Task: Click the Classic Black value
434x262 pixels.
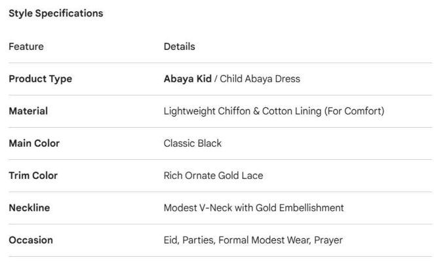Action: click(x=193, y=143)
